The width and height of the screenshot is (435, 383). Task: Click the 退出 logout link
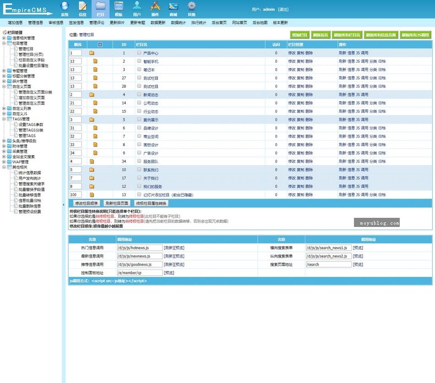(x=283, y=10)
